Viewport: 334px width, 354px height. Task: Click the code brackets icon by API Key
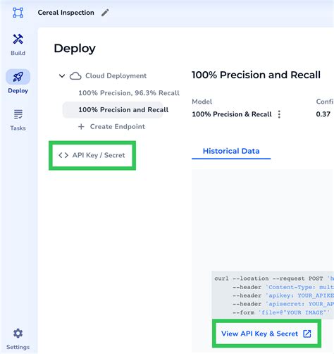click(x=63, y=155)
